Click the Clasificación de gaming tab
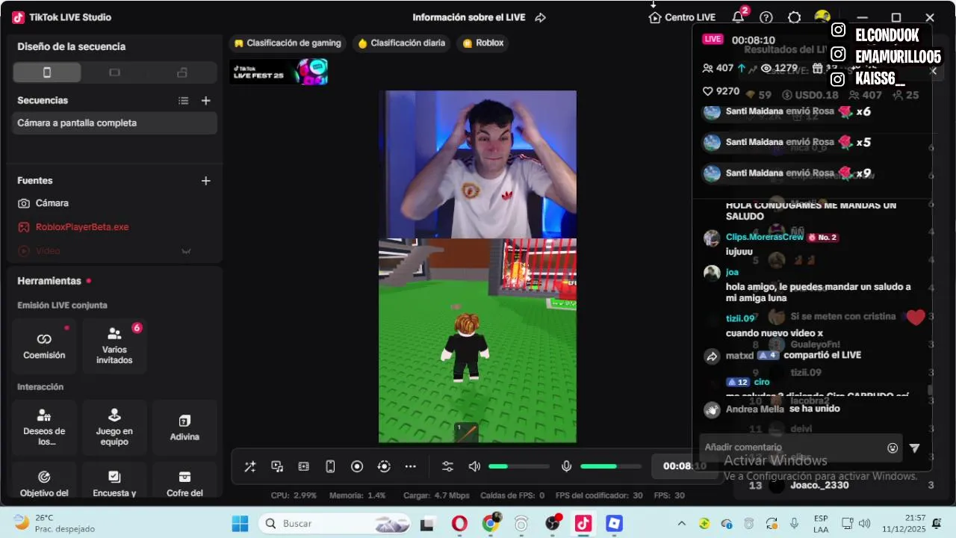Image resolution: width=956 pixels, height=538 pixels. tap(288, 43)
